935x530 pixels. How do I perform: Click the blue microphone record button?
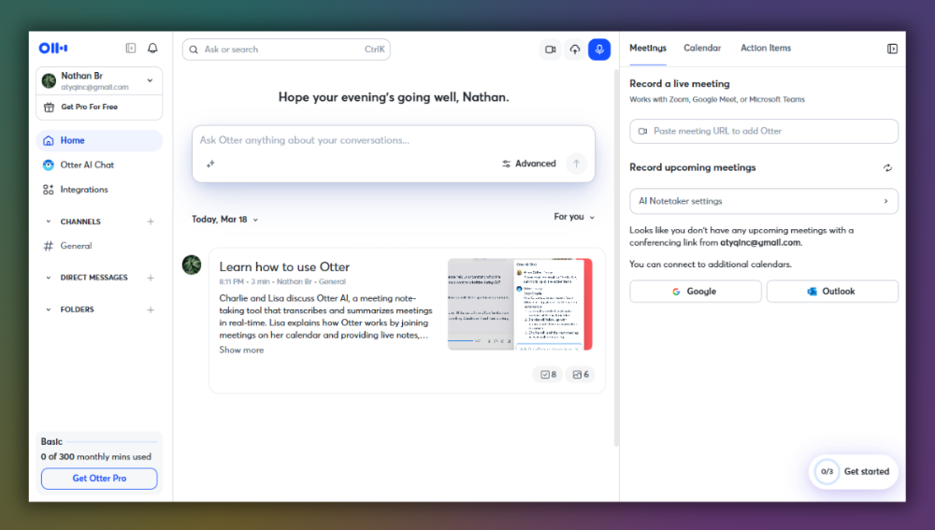click(x=598, y=50)
